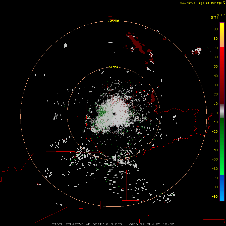
Task: Click the blue bottom segment of color bar
Action: (222, 188)
